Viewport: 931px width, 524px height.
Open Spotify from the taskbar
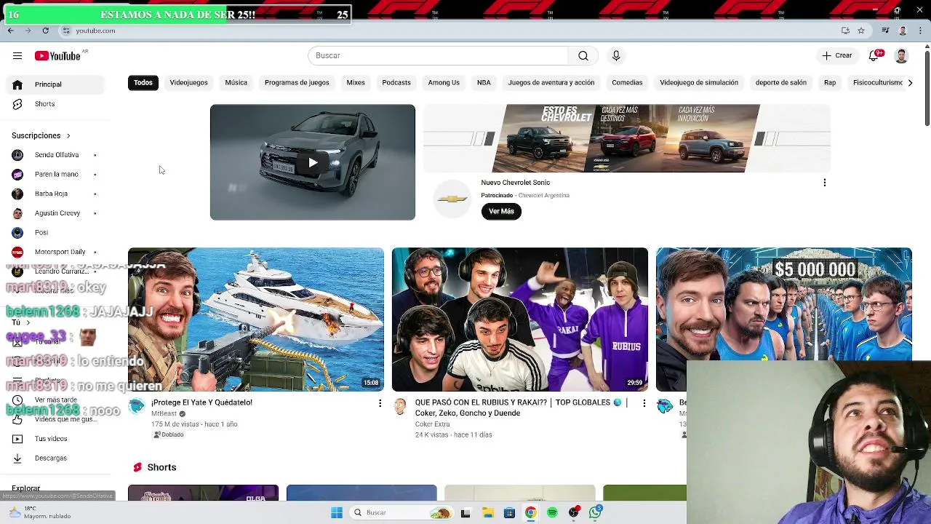point(552,512)
